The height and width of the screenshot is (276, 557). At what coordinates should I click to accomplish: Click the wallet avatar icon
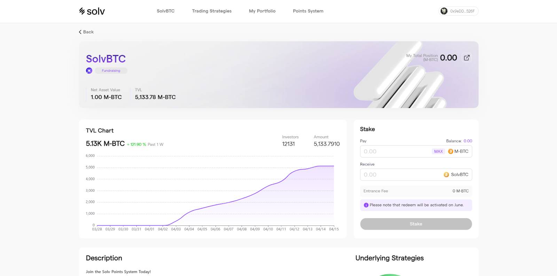click(444, 11)
